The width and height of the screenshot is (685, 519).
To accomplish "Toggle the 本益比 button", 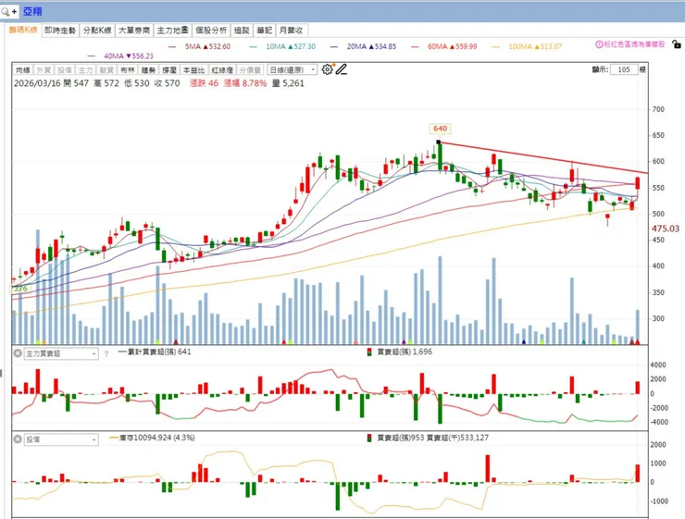I will (x=194, y=69).
